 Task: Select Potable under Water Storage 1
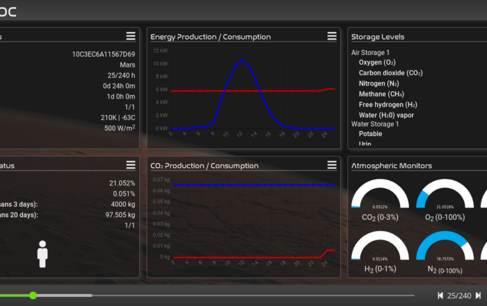pos(371,133)
